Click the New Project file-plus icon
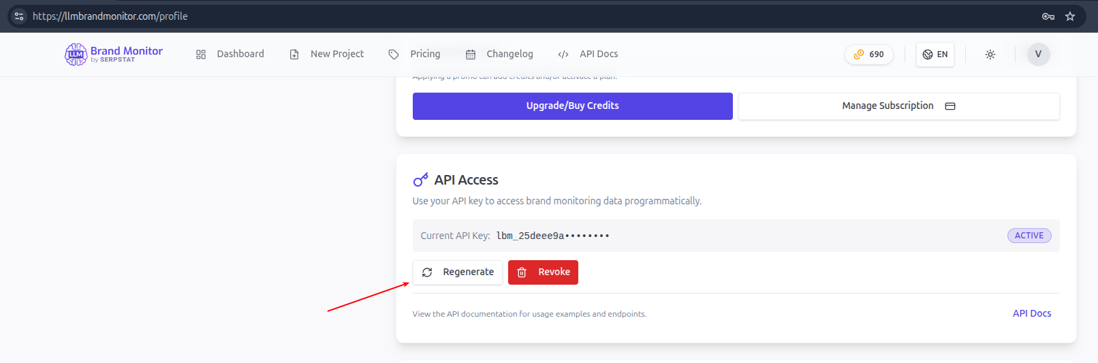This screenshot has width=1098, height=363. [294, 54]
